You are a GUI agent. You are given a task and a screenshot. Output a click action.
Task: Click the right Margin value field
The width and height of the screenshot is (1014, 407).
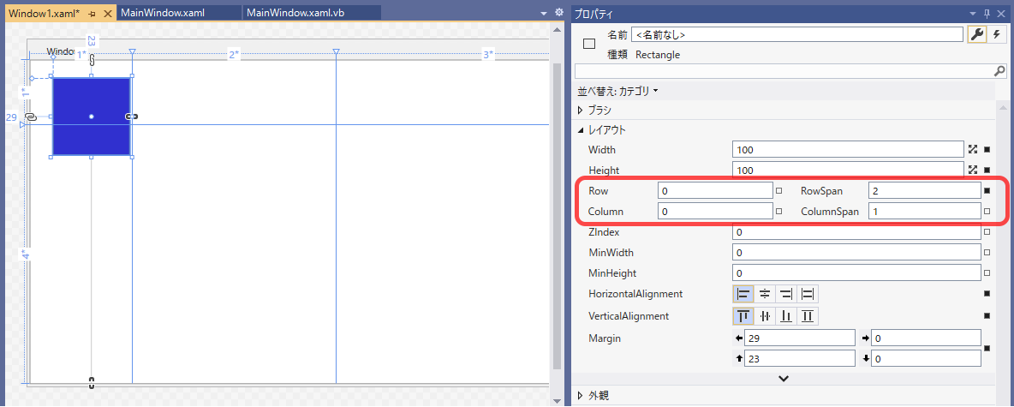point(926,338)
